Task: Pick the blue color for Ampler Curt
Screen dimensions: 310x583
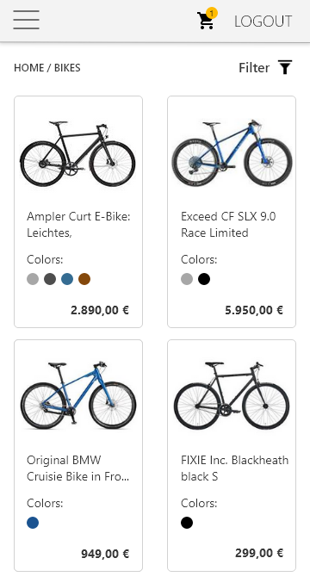Action: tap(67, 279)
